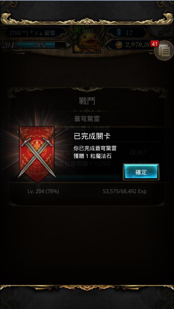The height and width of the screenshot is (309, 174).
Task: Tap the dimmed 戰鬥 panel title
Action: click(87, 101)
